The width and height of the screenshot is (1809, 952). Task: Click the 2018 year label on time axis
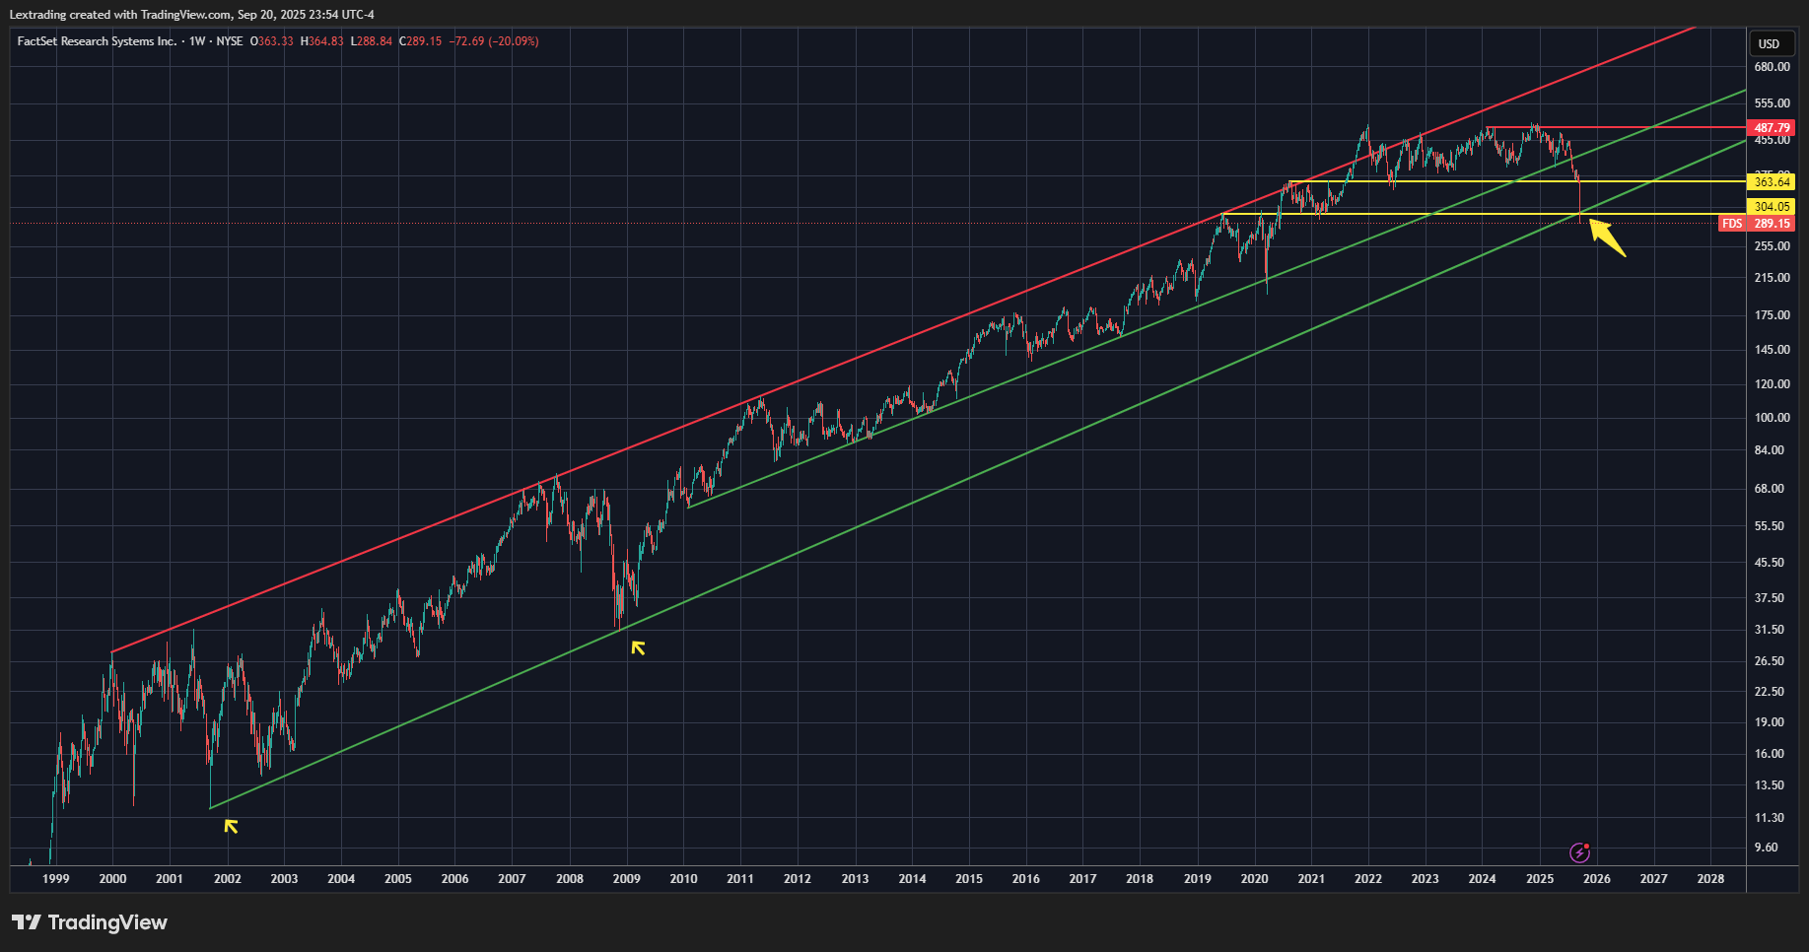(1140, 879)
